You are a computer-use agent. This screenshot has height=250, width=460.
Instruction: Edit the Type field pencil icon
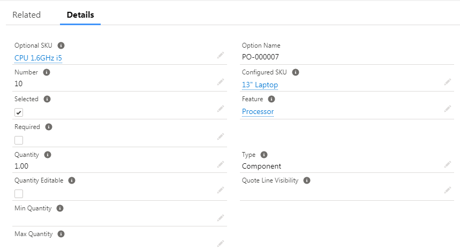point(447,164)
